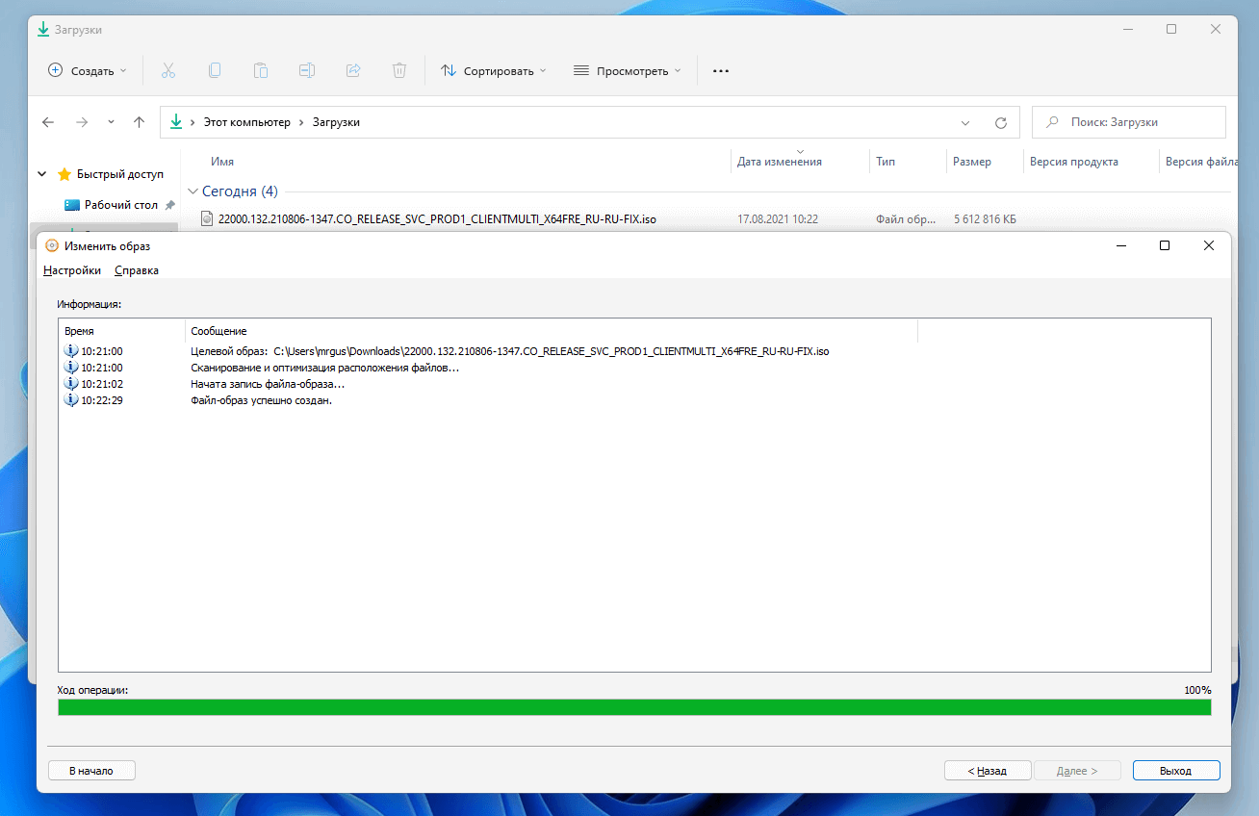Open the three-dots more options menu
Image resolution: width=1259 pixels, height=816 pixels.
tap(721, 70)
